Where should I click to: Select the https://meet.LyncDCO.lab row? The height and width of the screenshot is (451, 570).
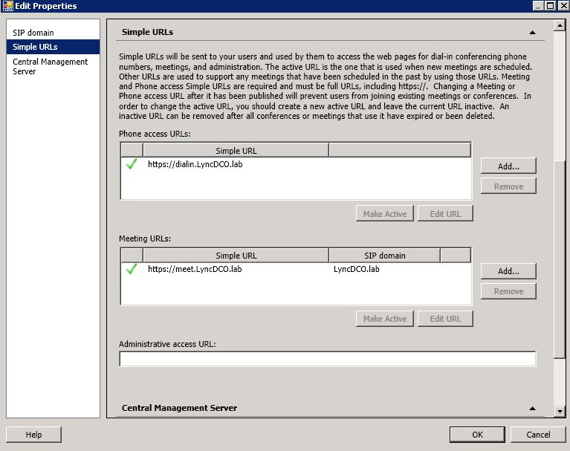coord(195,269)
